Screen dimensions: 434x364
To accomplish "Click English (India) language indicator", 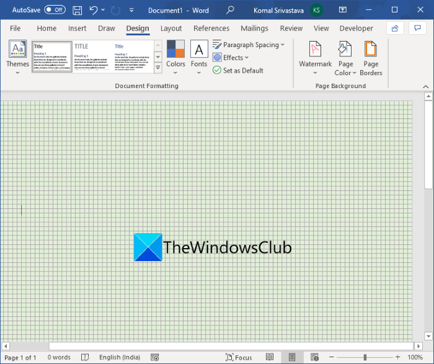I will point(120,357).
